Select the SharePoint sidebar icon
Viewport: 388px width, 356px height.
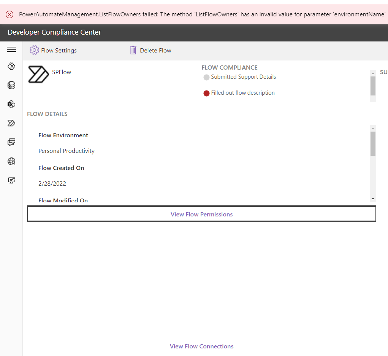[x=11, y=104]
